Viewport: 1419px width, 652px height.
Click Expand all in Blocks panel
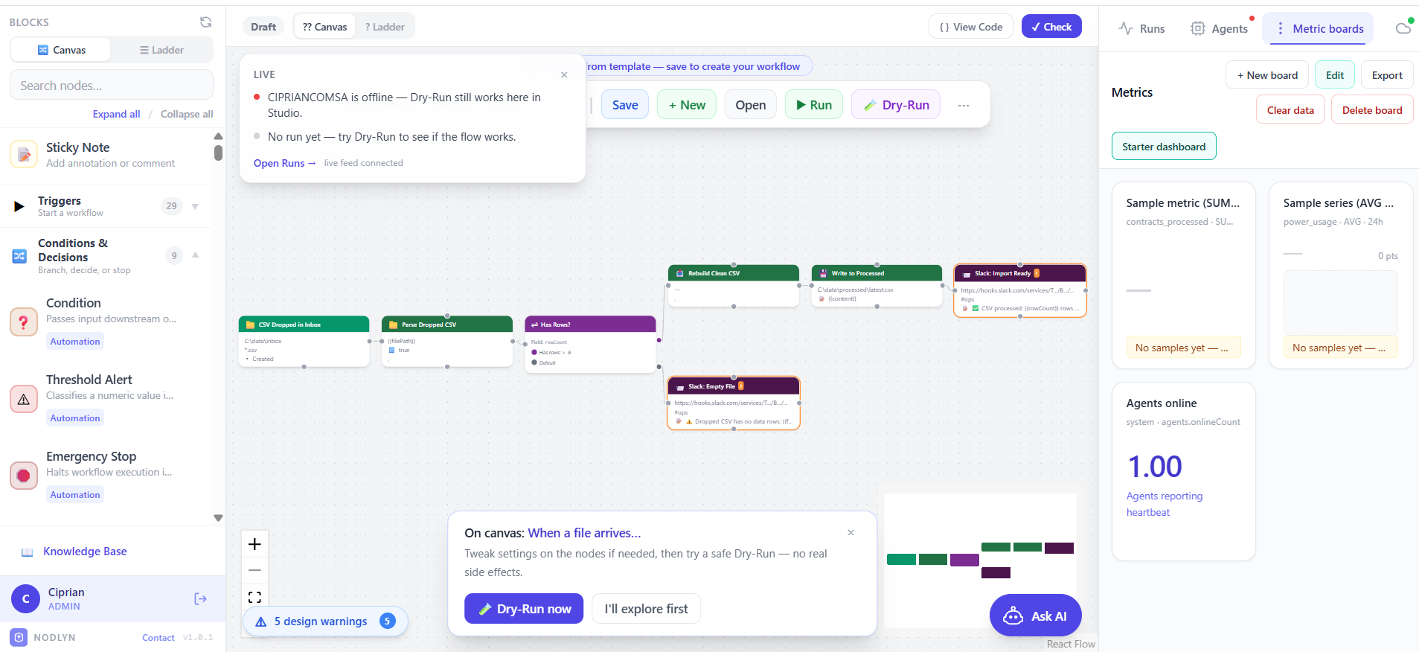click(x=116, y=114)
